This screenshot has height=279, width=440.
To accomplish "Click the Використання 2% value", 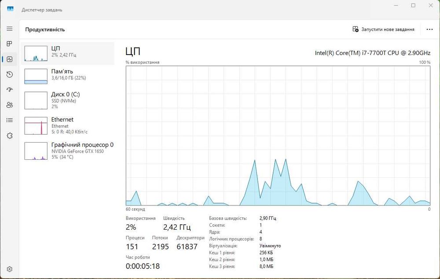I will point(131,227).
